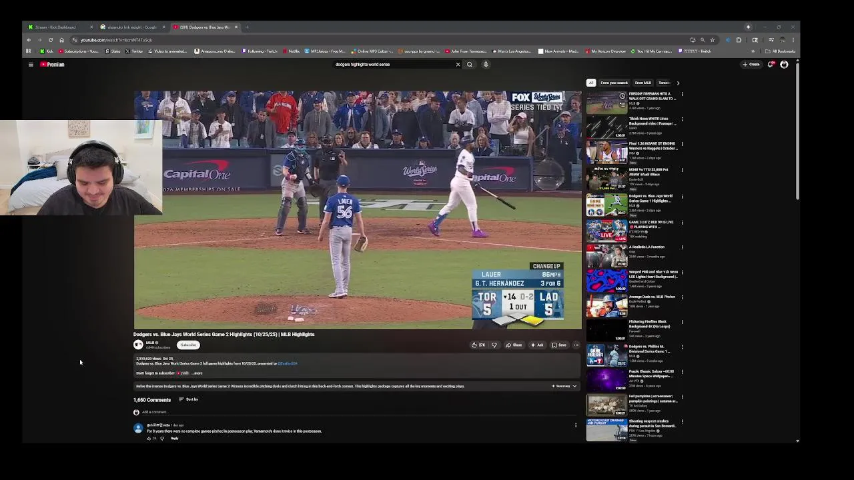Open the comments Sort by menu
This screenshot has height=480, width=854.
tap(188, 399)
